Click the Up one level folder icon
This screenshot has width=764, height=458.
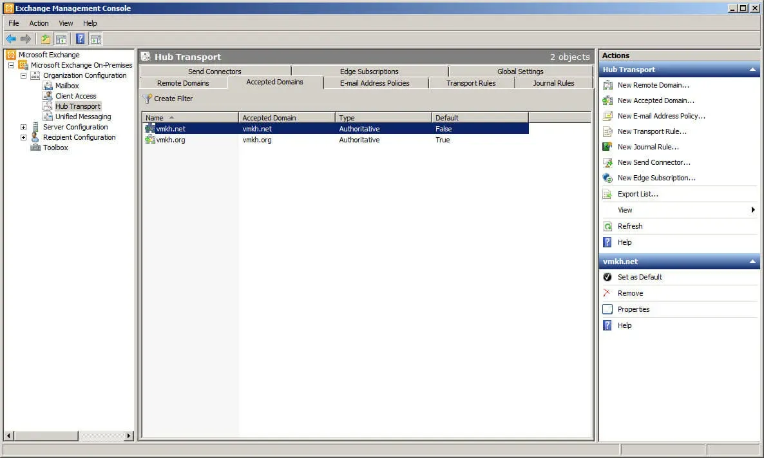tap(45, 39)
